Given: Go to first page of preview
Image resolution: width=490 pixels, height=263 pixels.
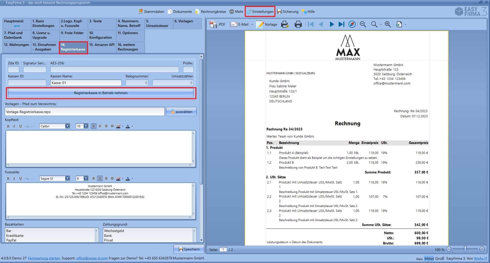Looking at the screenshot, I should [311, 24].
